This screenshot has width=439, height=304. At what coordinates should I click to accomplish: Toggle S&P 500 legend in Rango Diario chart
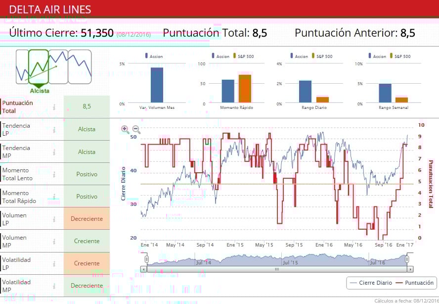point(322,56)
